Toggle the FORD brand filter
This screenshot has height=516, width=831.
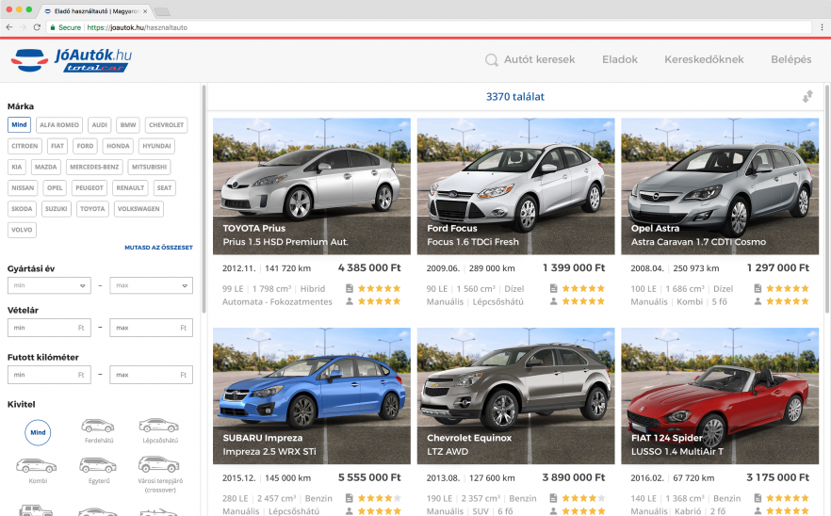pos(85,146)
